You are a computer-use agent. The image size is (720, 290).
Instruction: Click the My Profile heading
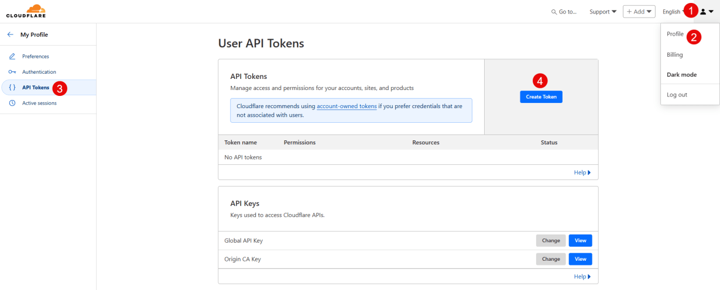tap(34, 34)
